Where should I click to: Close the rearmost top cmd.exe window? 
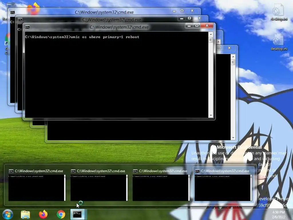pos(192,11)
